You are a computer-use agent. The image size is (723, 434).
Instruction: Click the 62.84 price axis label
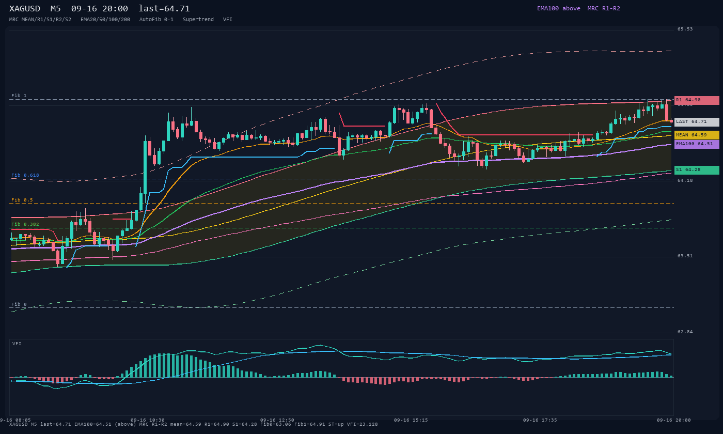[685, 332]
